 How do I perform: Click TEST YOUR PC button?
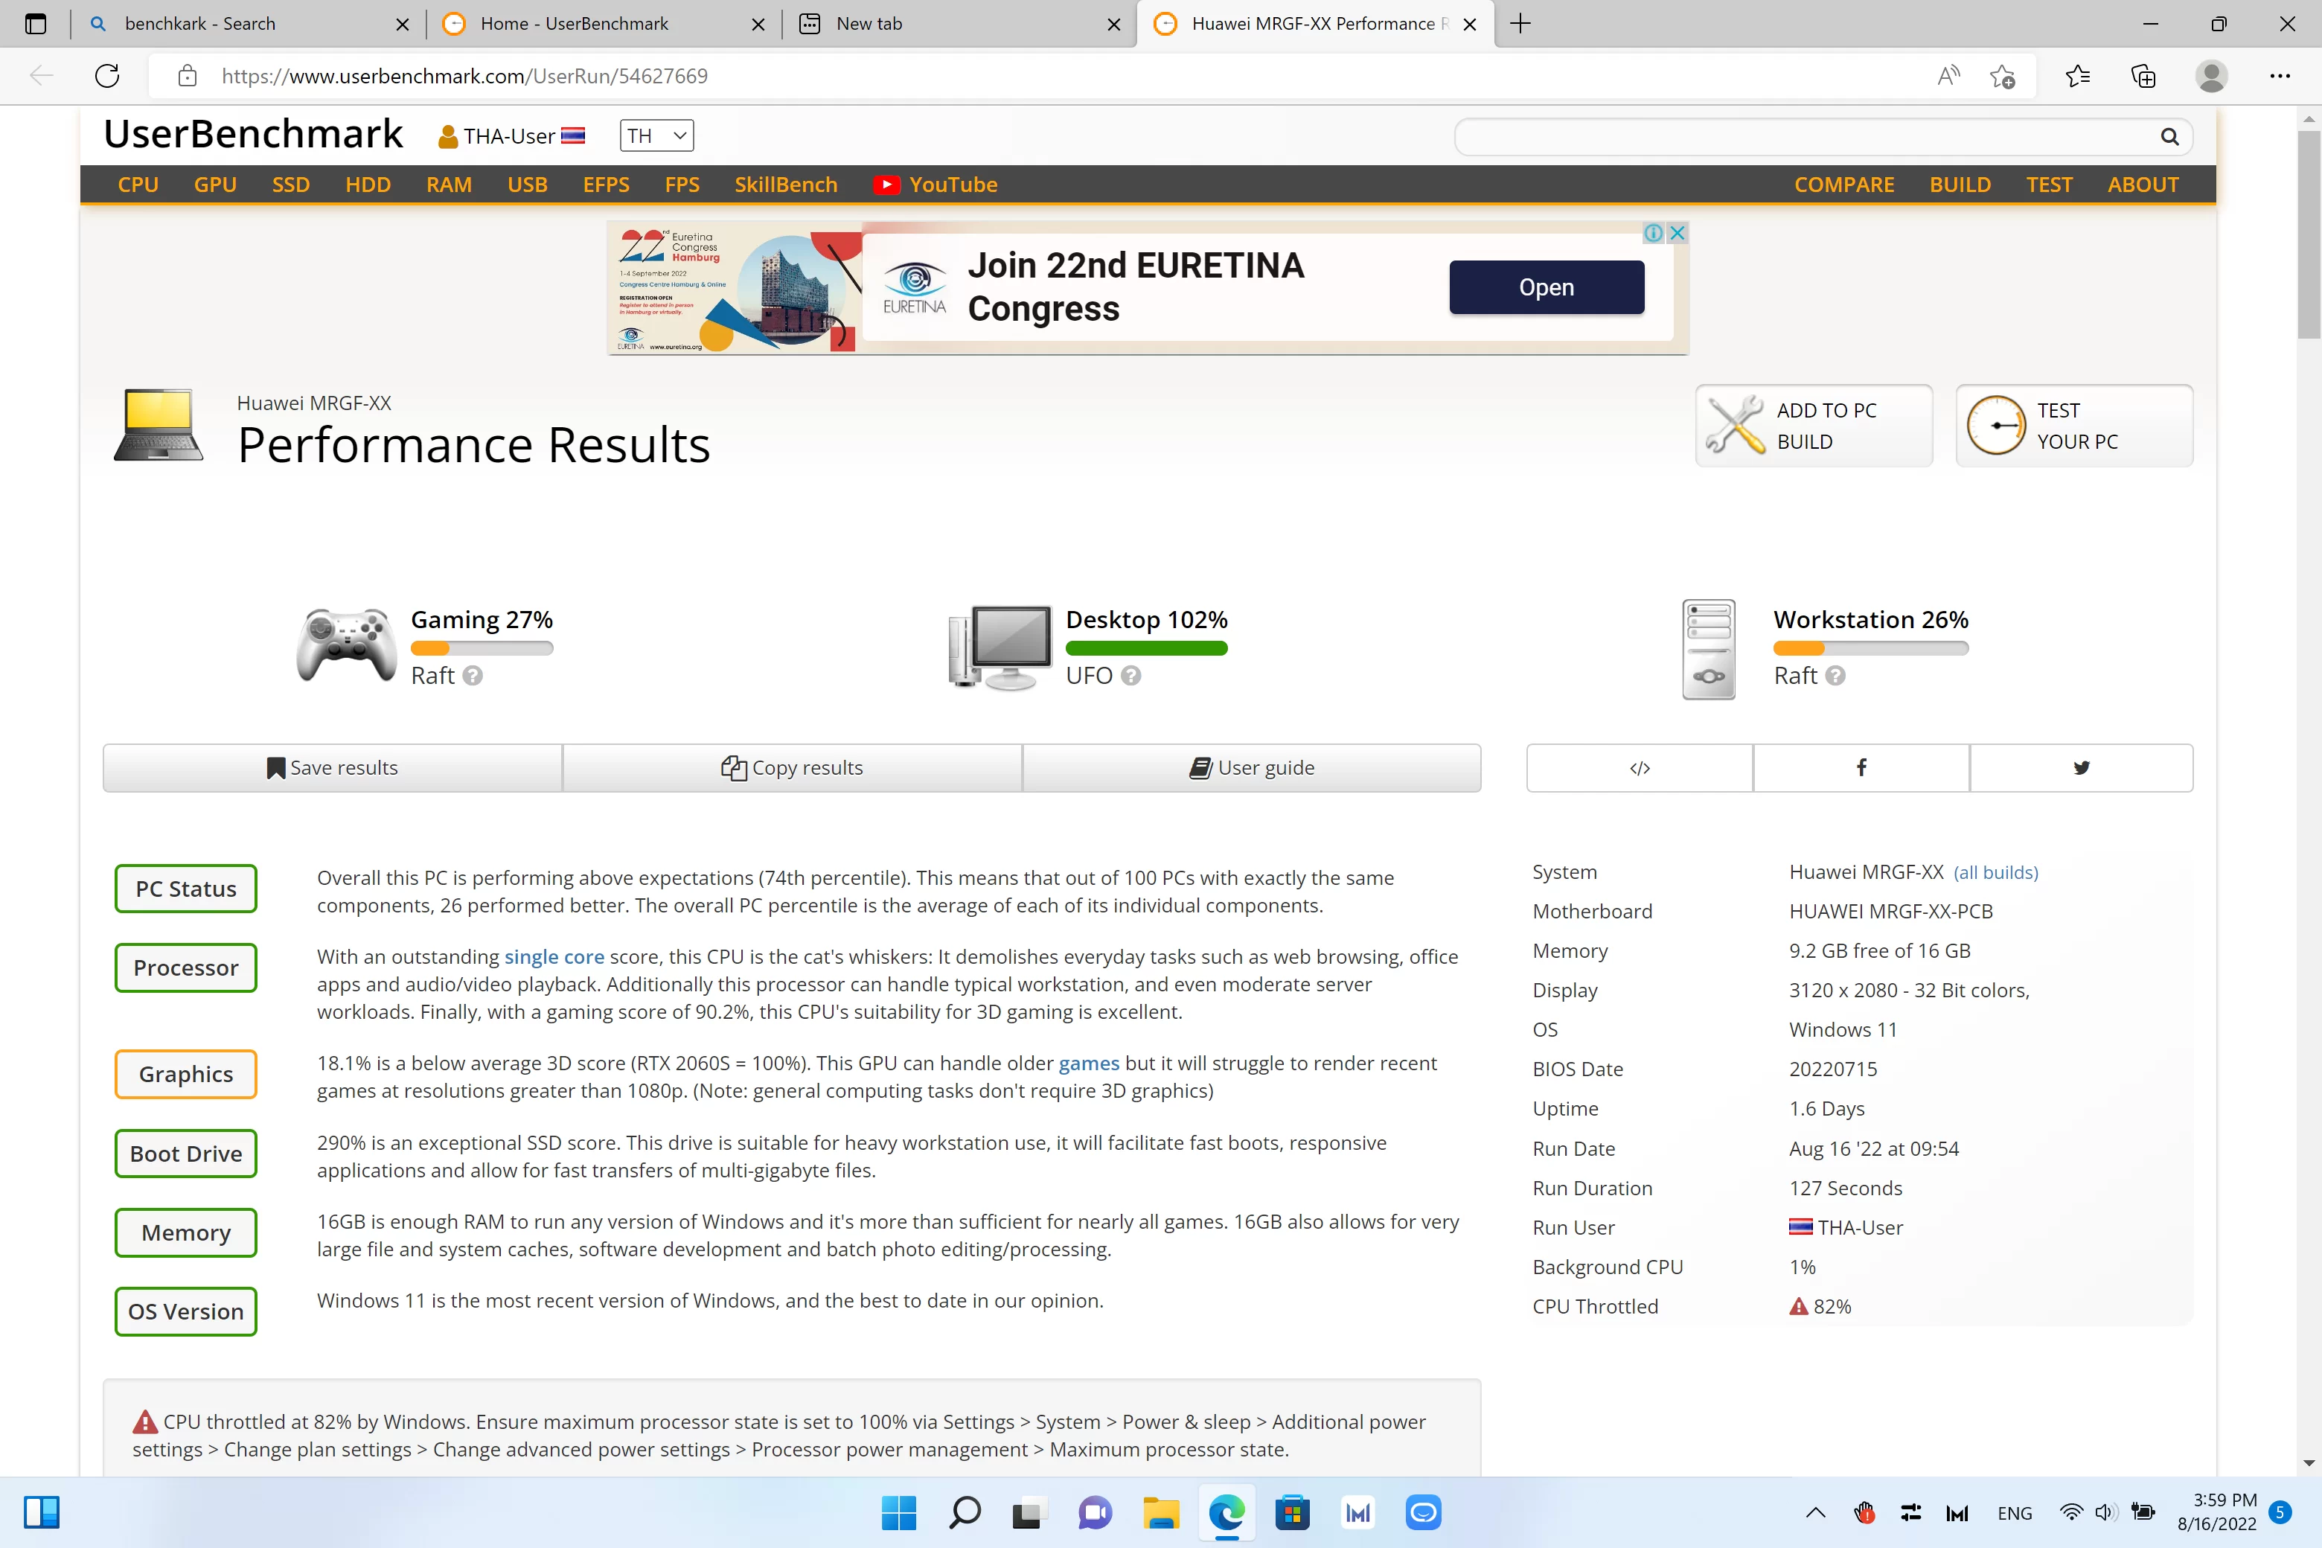(2074, 426)
